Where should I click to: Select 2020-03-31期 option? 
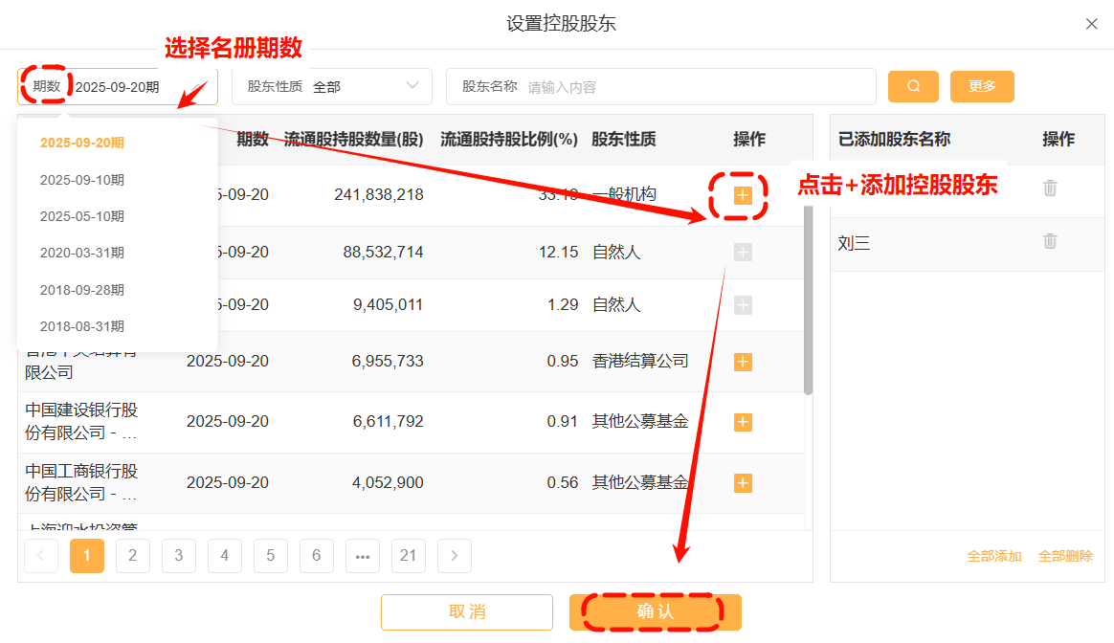click(81, 253)
